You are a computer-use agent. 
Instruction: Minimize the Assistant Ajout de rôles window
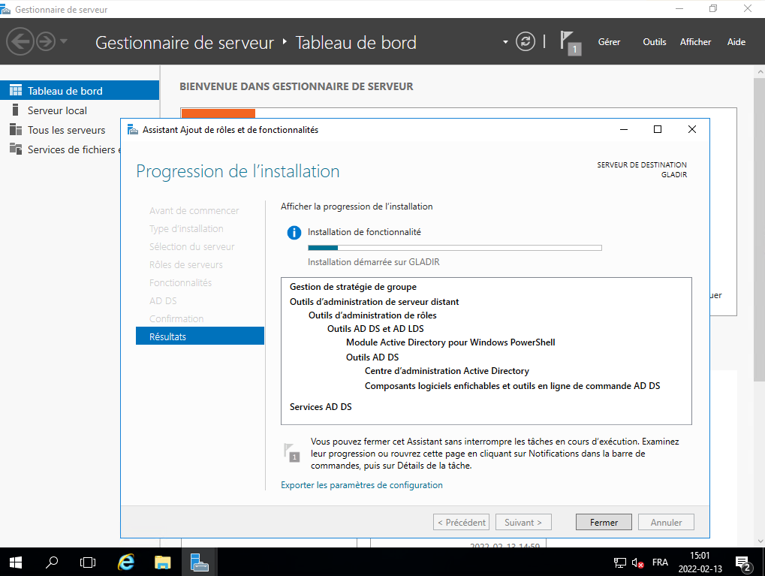624,129
